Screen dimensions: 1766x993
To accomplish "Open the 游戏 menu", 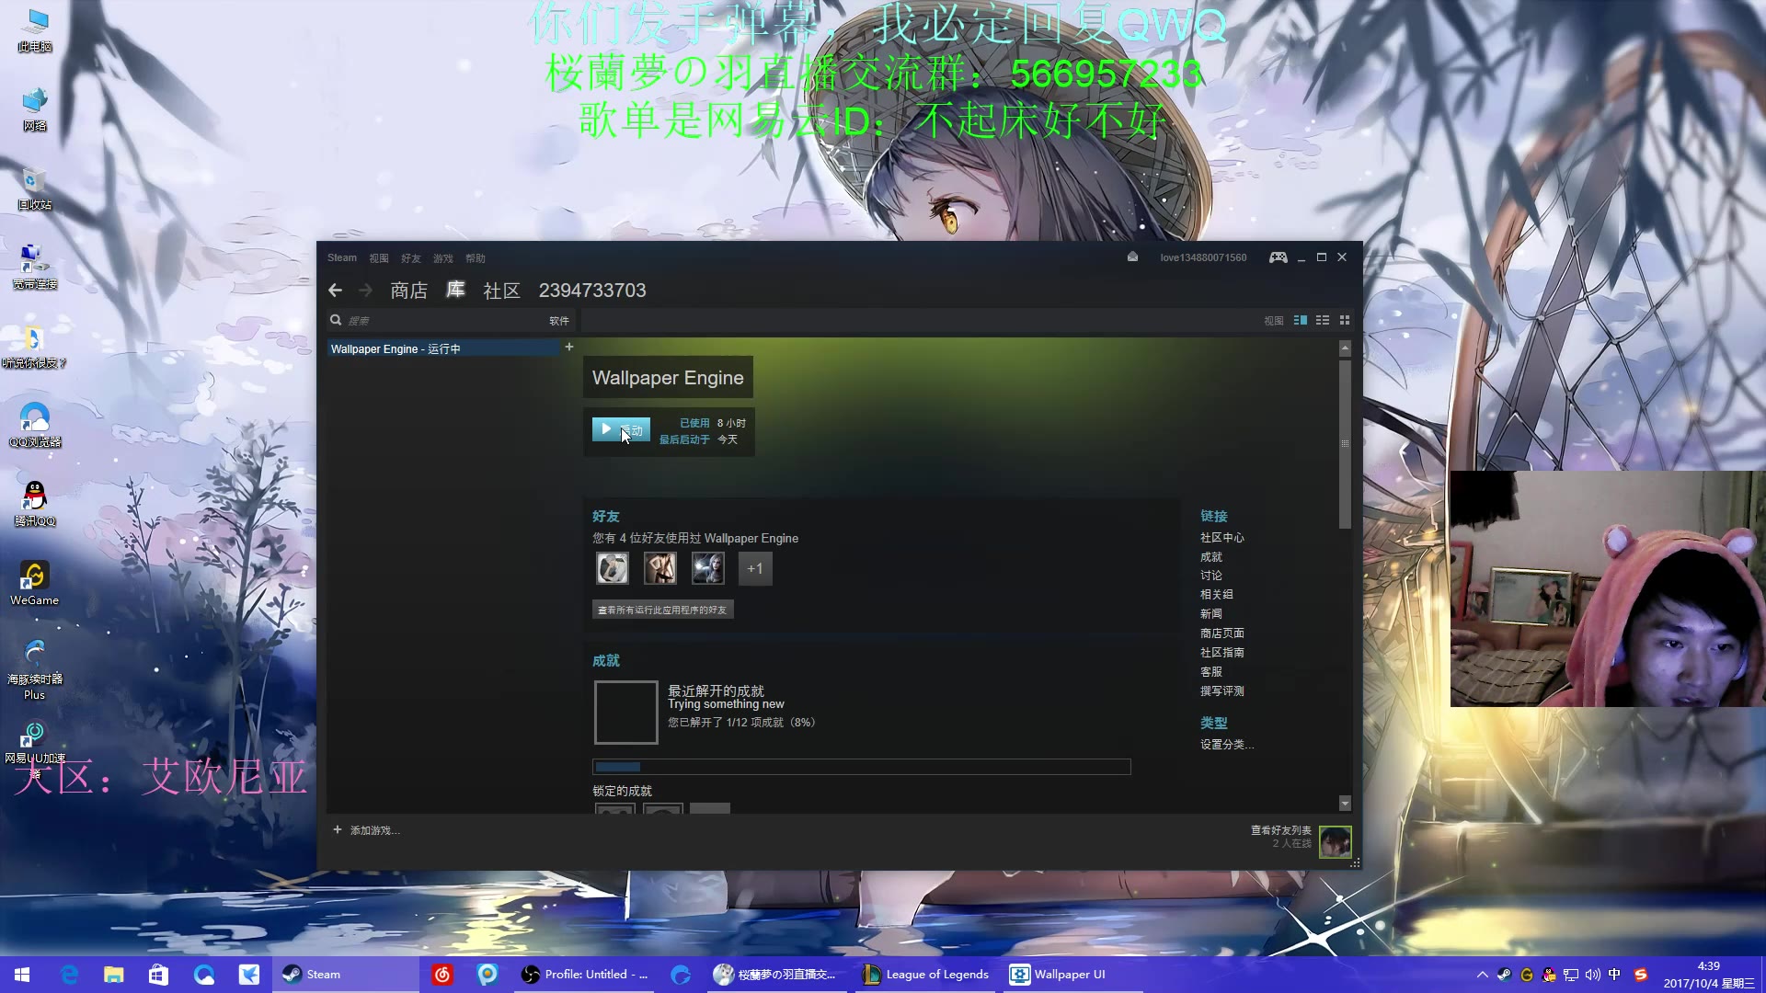I will pos(443,258).
